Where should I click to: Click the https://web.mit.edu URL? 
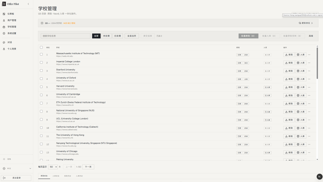(x=65, y=56)
